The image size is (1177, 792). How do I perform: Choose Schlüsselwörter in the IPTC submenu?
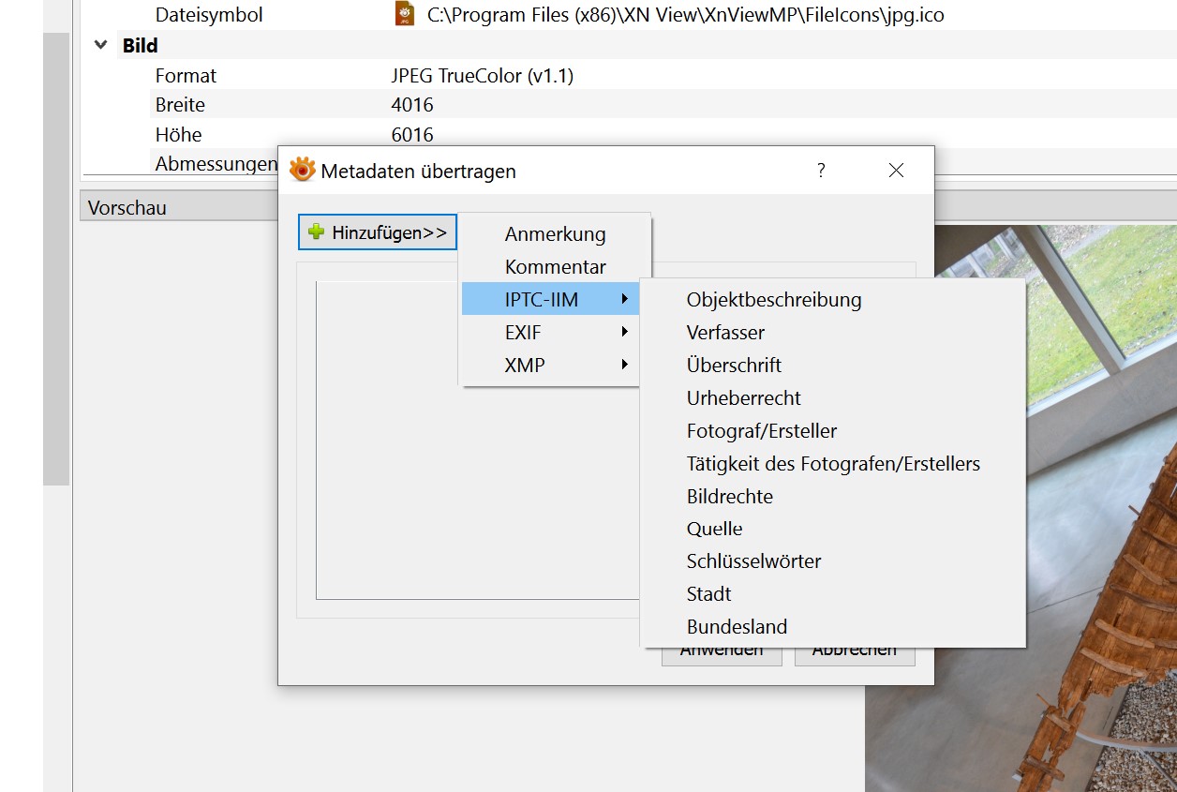tap(833, 561)
